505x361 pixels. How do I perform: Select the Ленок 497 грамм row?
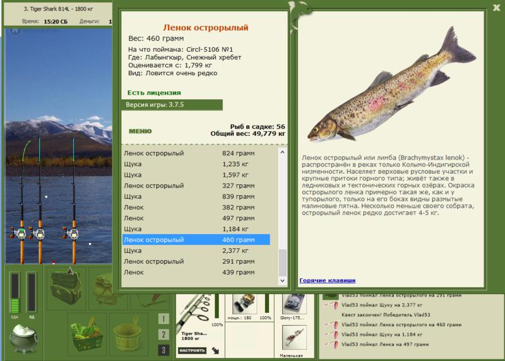196,218
